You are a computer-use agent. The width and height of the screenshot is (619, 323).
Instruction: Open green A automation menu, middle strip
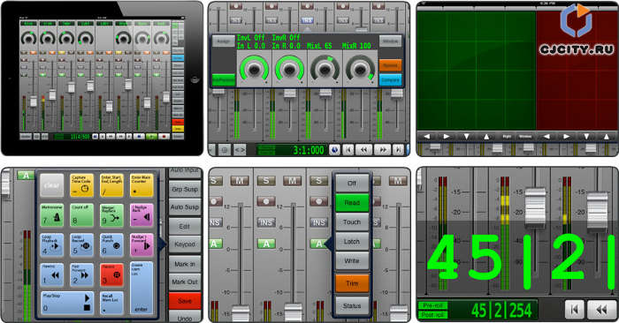pos(266,244)
